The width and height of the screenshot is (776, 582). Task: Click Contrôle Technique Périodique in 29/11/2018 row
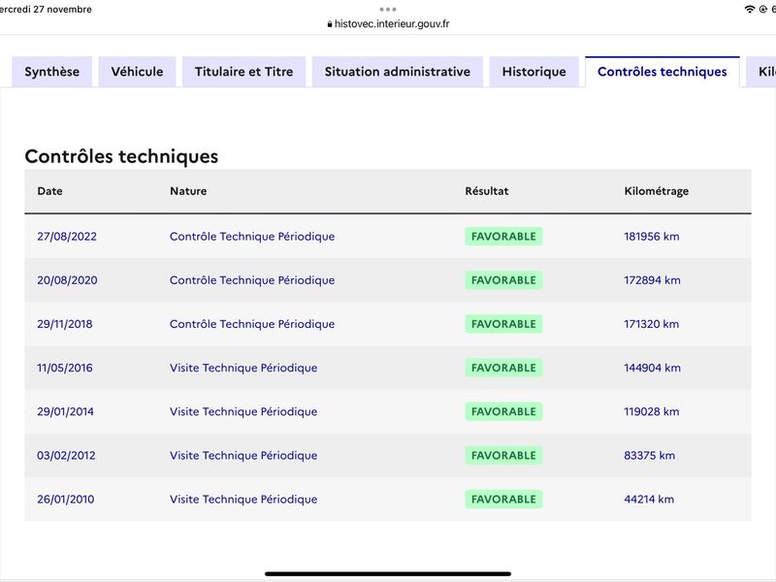coord(252,324)
